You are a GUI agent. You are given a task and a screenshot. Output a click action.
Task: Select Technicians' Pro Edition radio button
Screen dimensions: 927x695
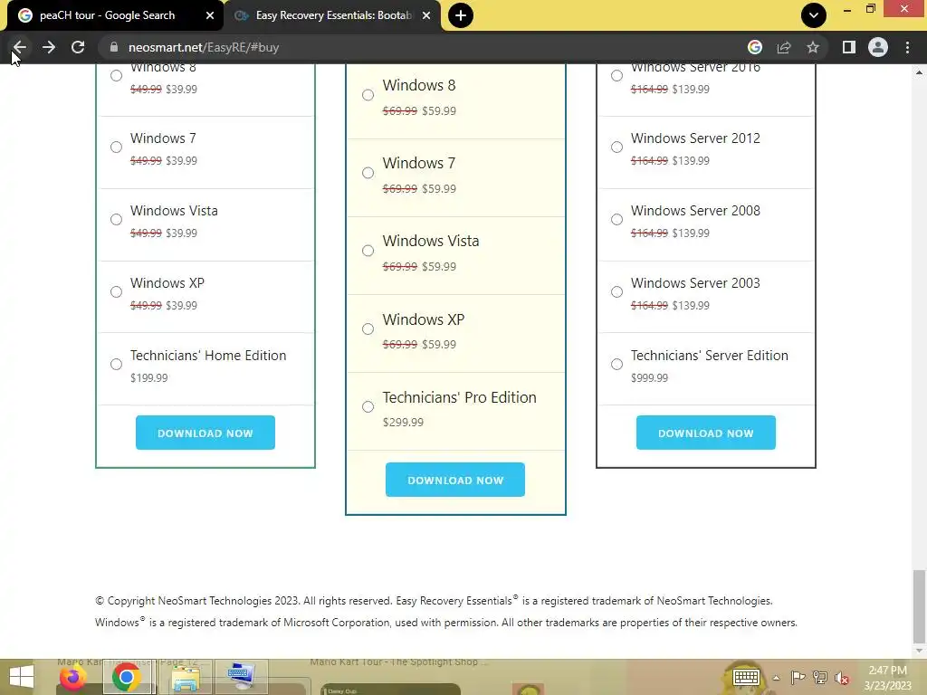[x=368, y=407]
